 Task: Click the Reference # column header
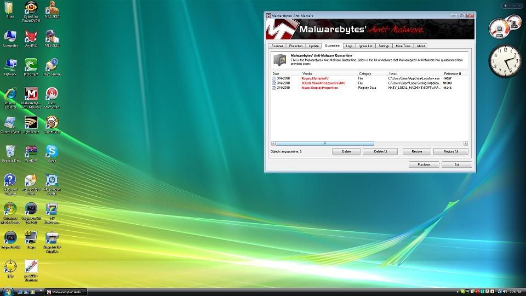(455, 74)
